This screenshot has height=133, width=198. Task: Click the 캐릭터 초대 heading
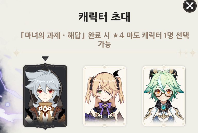pyautogui.click(x=105, y=17)
